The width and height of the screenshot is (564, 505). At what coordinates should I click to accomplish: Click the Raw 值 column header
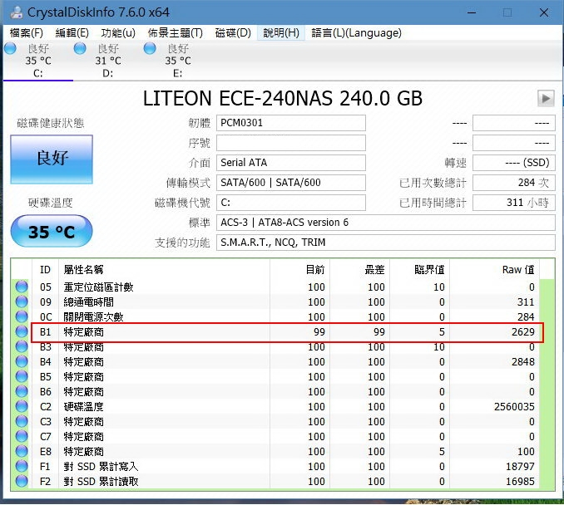[495, 269]
